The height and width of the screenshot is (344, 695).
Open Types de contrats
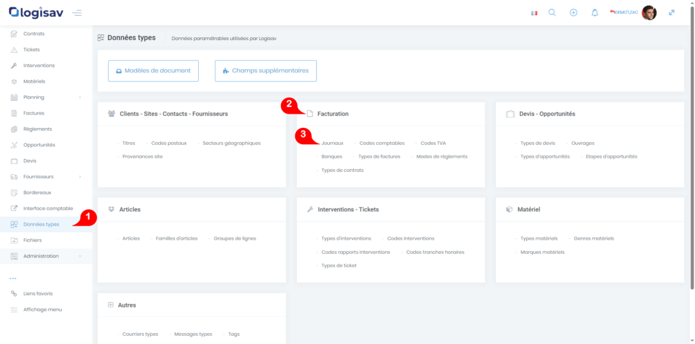pyautogui.click(x=342, y=170)
